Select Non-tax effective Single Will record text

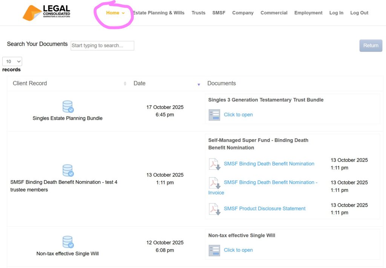click(x=67, y=253)
